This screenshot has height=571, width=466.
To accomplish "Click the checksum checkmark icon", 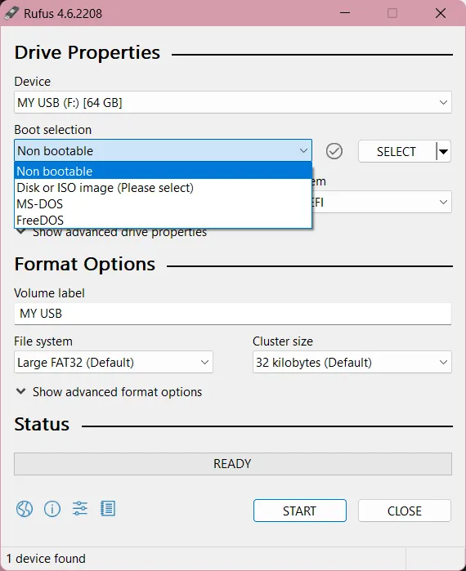I will tap(334, 151).
